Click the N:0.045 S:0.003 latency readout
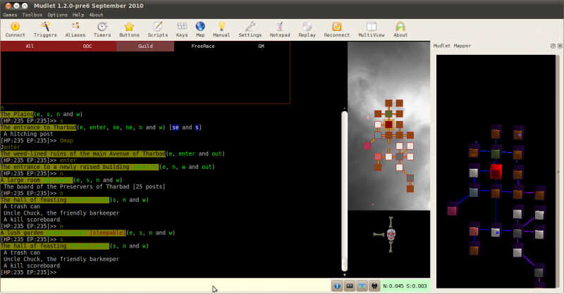 point(405,286)
